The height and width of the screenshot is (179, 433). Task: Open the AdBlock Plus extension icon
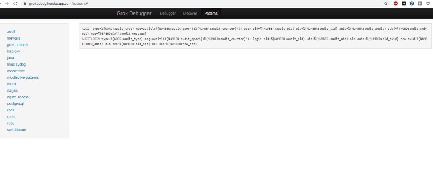[x=396, y=3]
